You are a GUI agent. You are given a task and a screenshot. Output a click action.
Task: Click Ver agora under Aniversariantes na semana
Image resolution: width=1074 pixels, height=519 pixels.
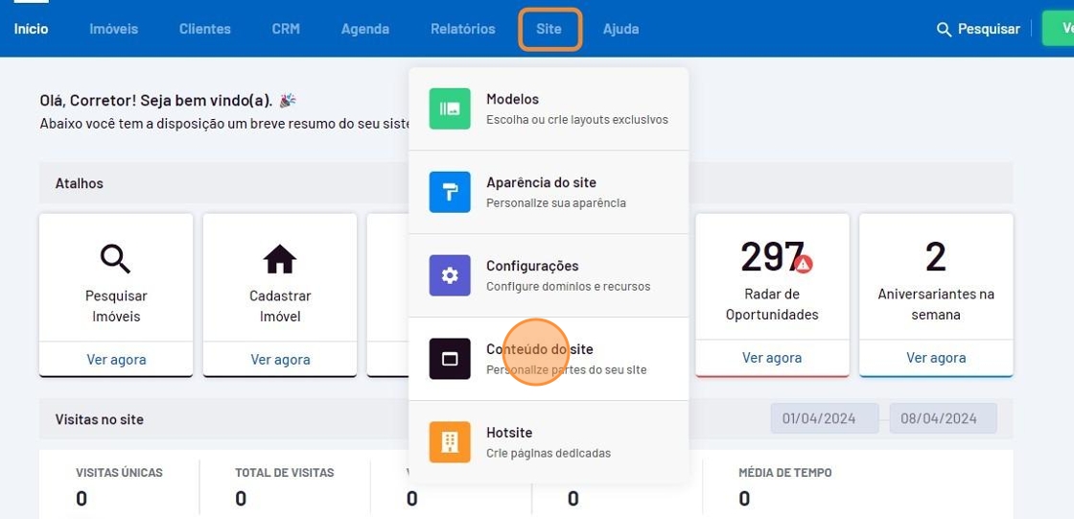pos(935,358)
